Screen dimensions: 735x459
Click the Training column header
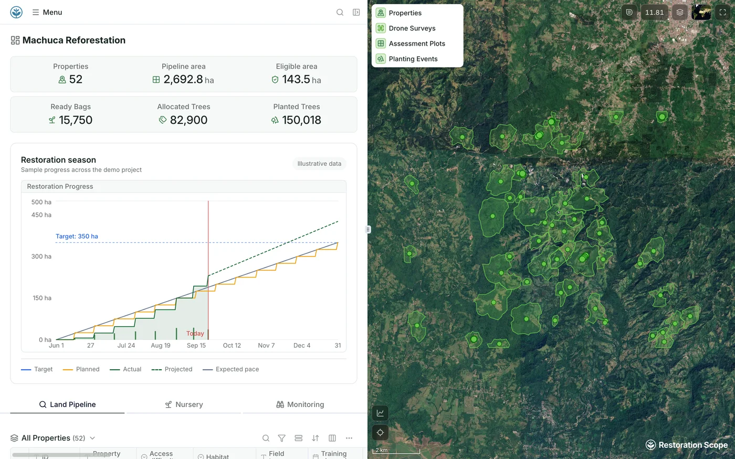(x=335, y=454)
